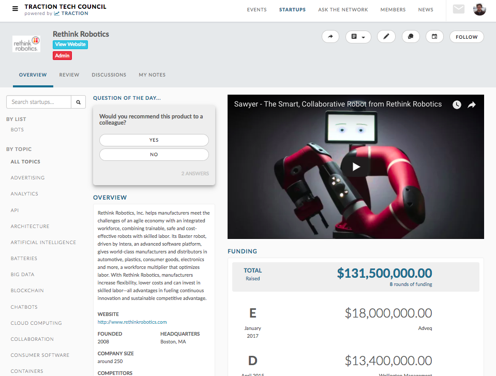Screen dimensions: 496x376
Task: Click the Traction Tech Council title
Action: point(66,7)
